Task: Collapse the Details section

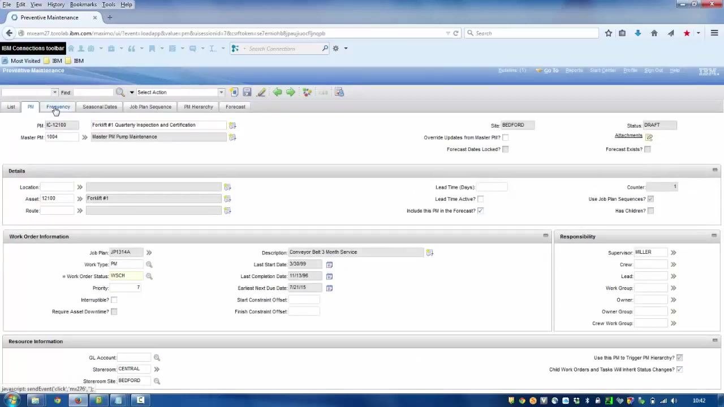Action: point(715,170)
